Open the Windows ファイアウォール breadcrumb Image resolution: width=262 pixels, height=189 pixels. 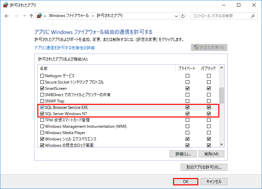coord(69,16)
